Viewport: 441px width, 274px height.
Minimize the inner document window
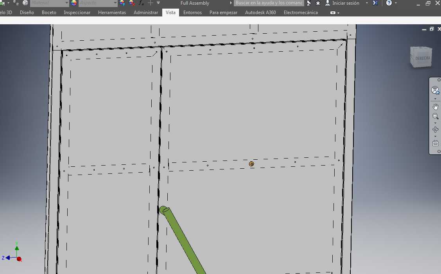pos(424,29)
